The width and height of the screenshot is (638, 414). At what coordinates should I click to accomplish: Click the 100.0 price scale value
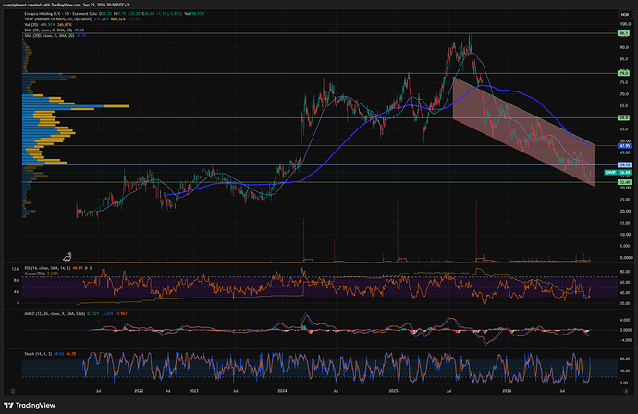click(x=625, y=24)
